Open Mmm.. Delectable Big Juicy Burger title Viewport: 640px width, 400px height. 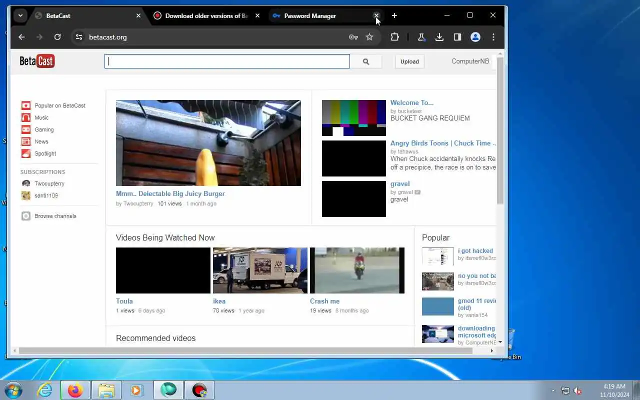tap(170, 193)
